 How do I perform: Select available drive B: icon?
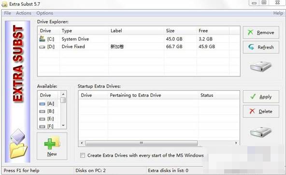click(x=42, y=112)
